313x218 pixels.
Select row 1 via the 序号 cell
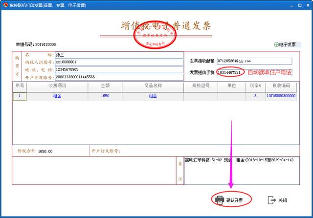pyautogui.click(x=20, y=96)
